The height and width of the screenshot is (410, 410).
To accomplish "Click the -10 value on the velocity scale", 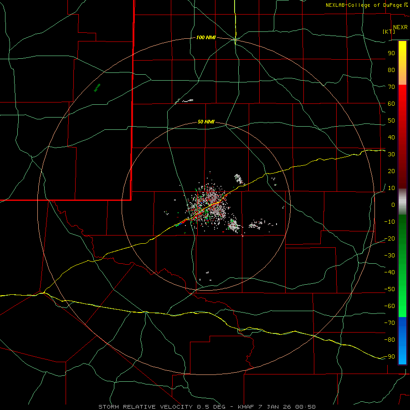I will pos(389,222).
